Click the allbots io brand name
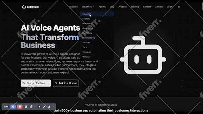This screenshot has height=114, width=203. tap(33, 7)
